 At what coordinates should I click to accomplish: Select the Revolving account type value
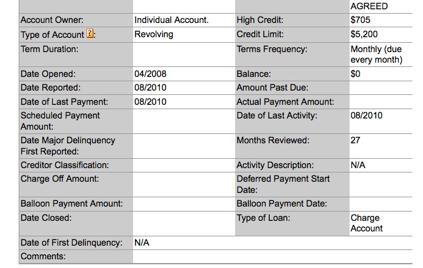point(154,35)
